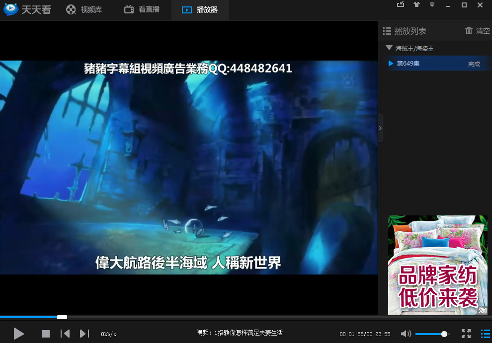Toggle fullscreen with the expand arrows icon
Viewport: 492px width, 343px height.
(466, 334)
